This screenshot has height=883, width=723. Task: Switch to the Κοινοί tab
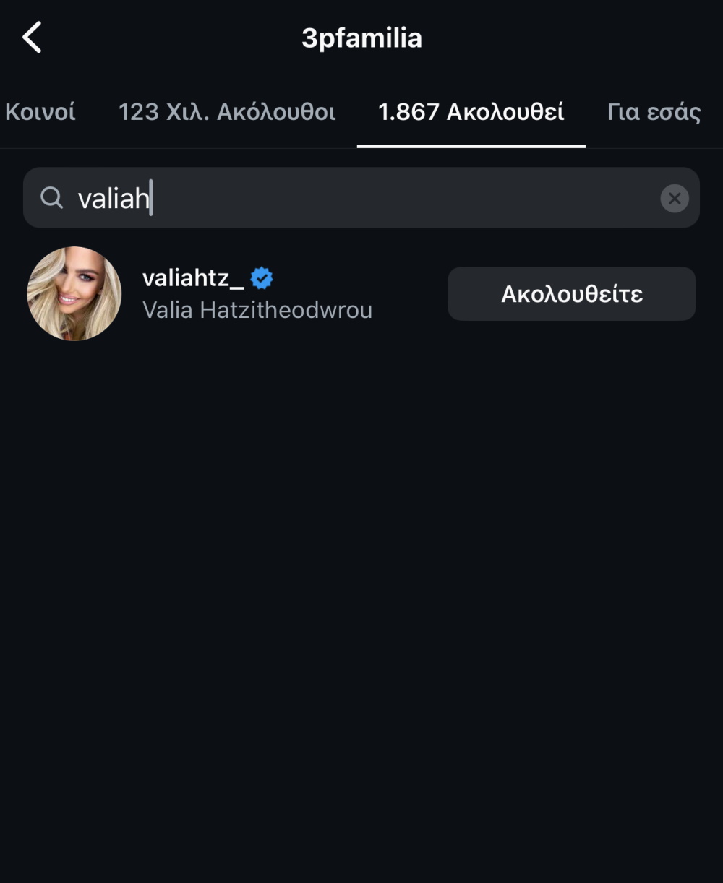40,112
